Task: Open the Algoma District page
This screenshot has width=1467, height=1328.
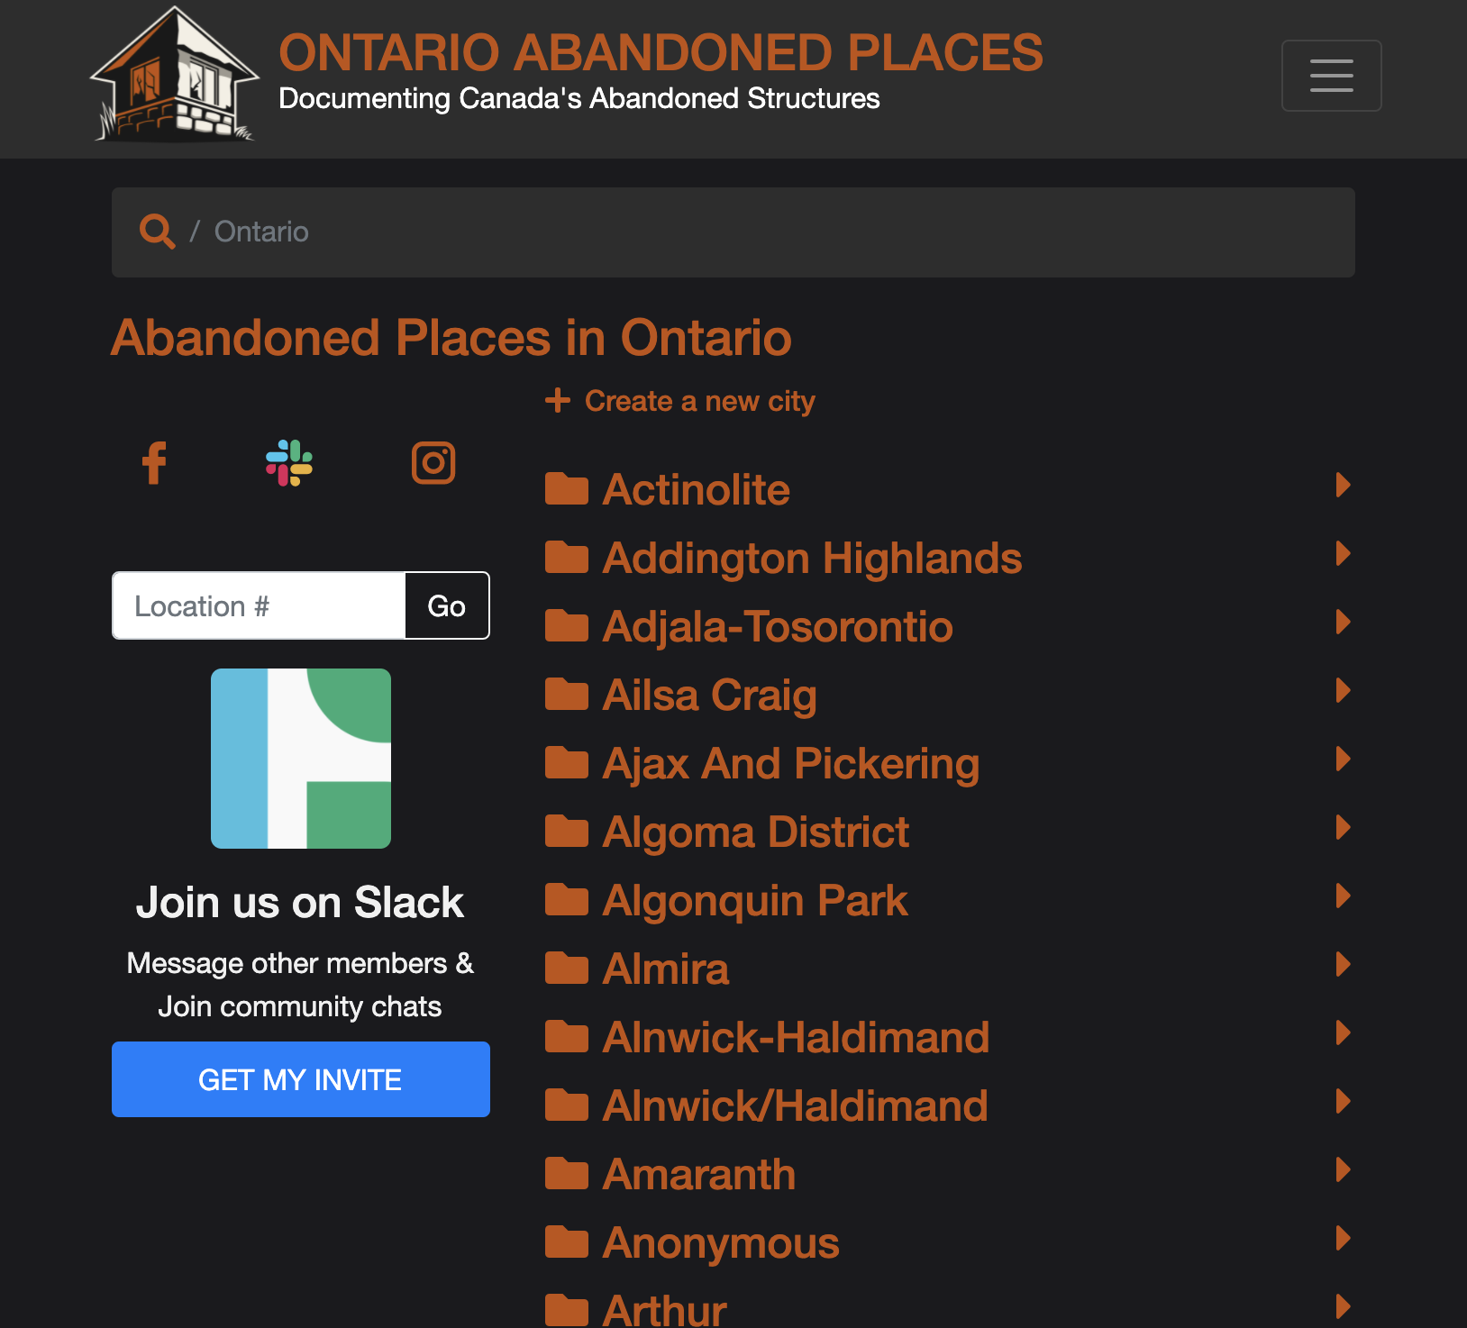Action: pos(755,831)
